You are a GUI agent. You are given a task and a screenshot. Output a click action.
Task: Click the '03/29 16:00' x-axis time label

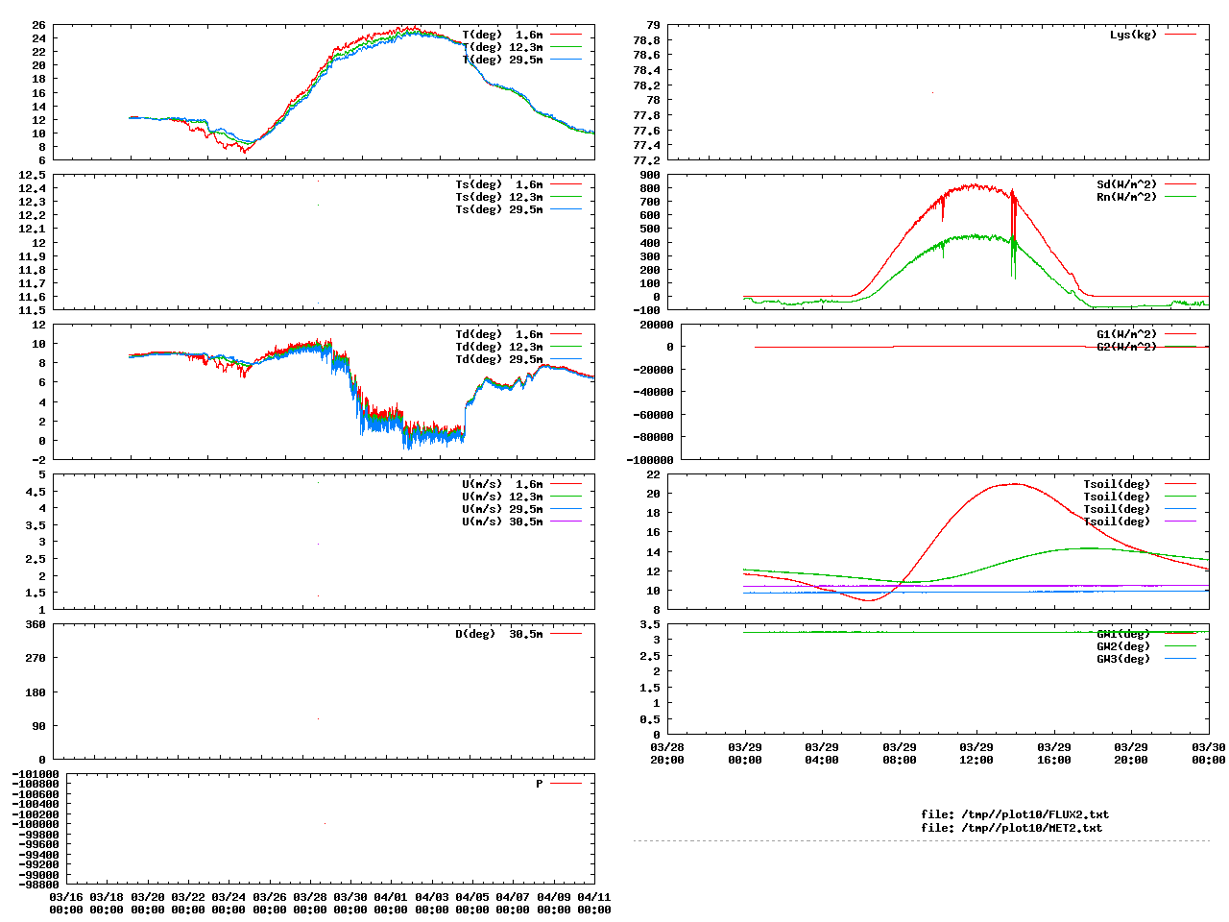[x=1054, y=753]
